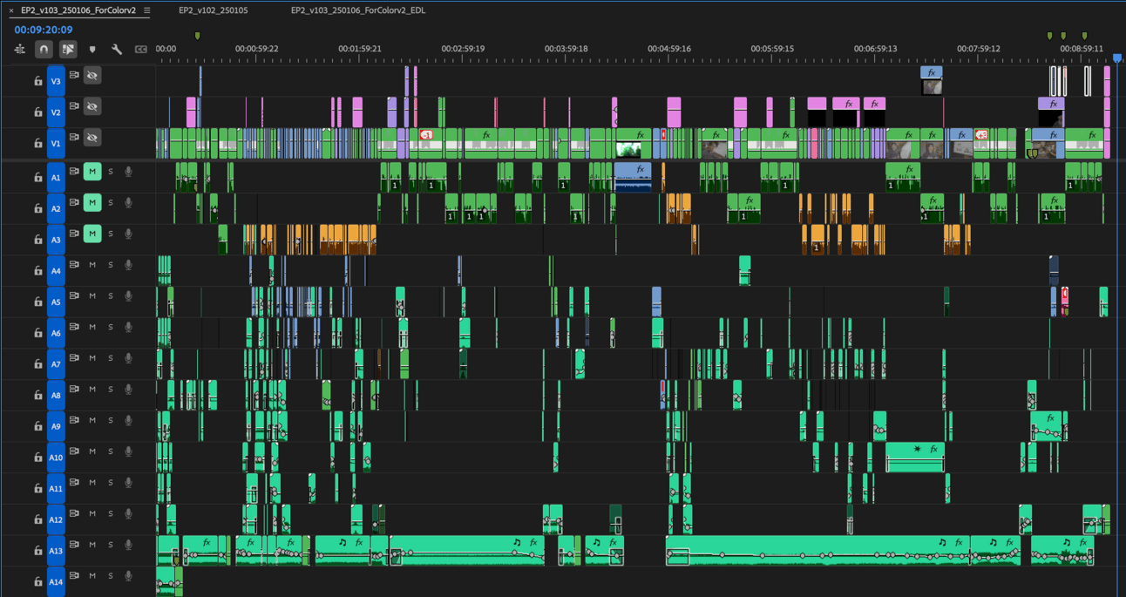Solo track A13 with S button
This screenshot has width=1126, height=597.
[111, 545]
